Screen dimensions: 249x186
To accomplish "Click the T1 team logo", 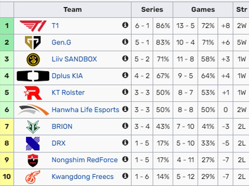I will pos(33,26).
